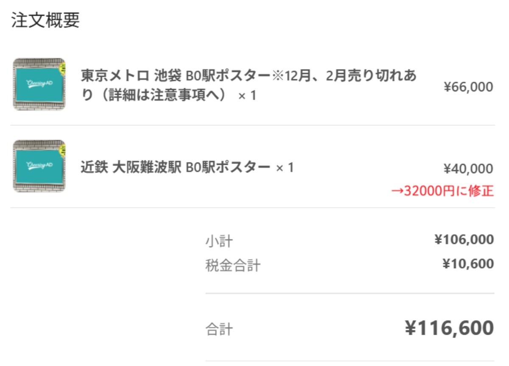Viewport: 509px width, 366px height.
Task: Click the 合計 label
Action: (219, 330)
